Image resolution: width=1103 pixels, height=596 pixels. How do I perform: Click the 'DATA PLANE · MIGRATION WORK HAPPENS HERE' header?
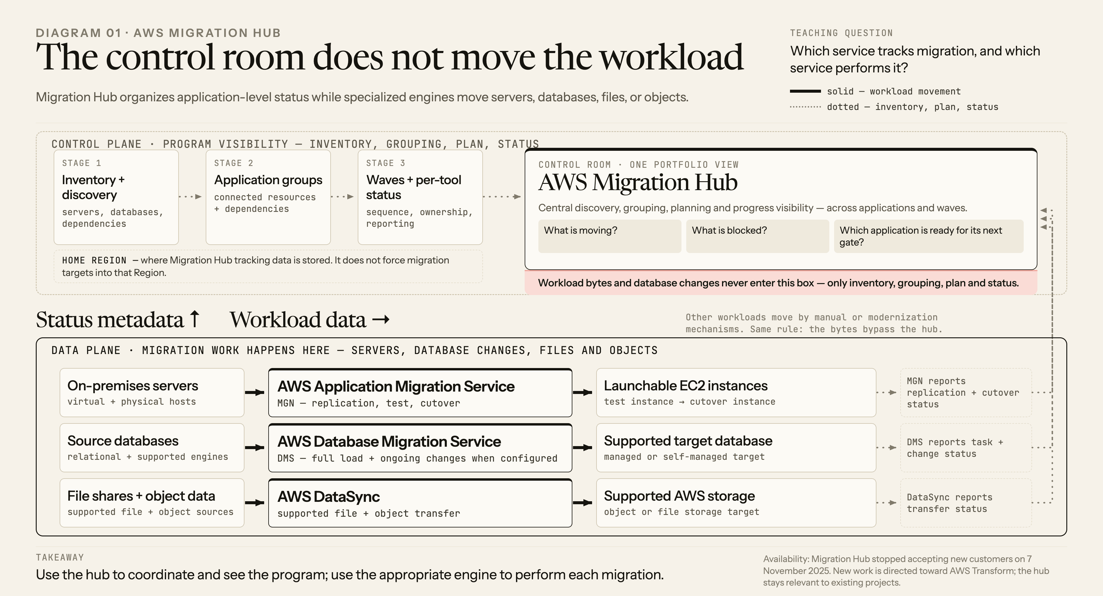(354, 350)
